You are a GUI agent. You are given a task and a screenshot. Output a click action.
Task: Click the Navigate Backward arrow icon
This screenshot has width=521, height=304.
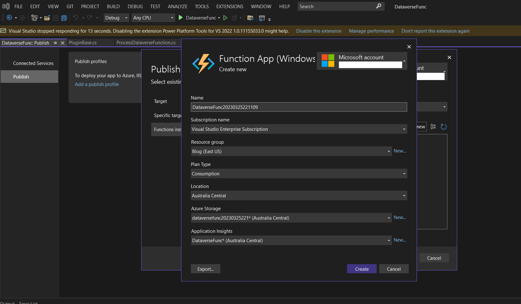[x=9, y=18]
